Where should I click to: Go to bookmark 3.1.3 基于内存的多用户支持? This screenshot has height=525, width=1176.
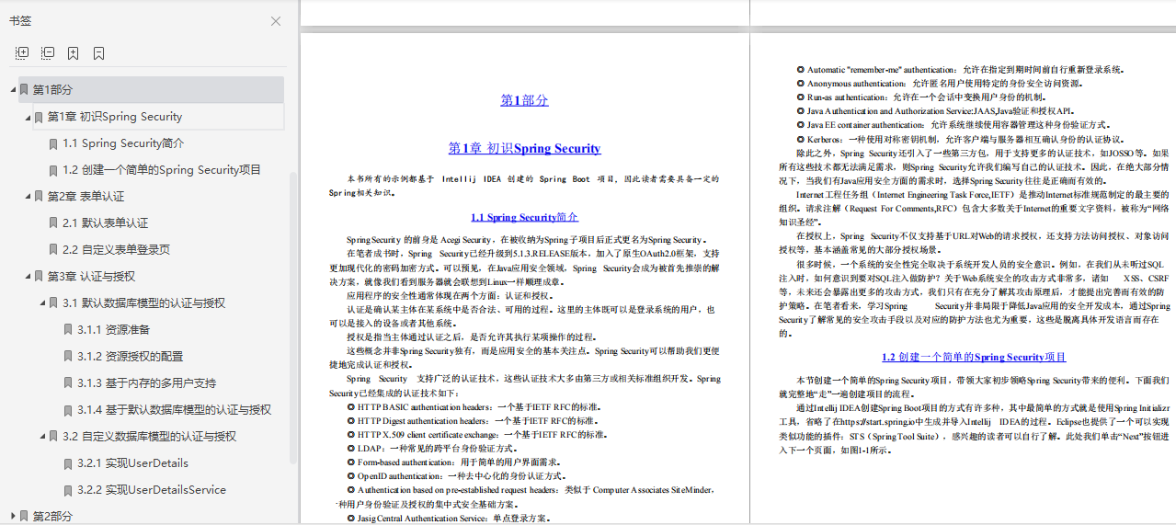tap(146, 383)
